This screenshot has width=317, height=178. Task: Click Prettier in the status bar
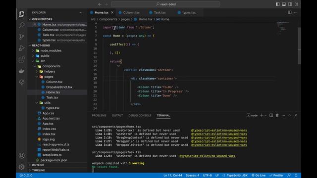pyautogui.click(x=276, y=175)
